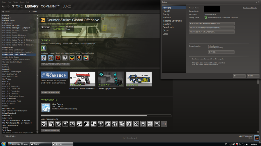
Task: Open the P90 Buzz workshop thumbnail
Action: (139, 79)
